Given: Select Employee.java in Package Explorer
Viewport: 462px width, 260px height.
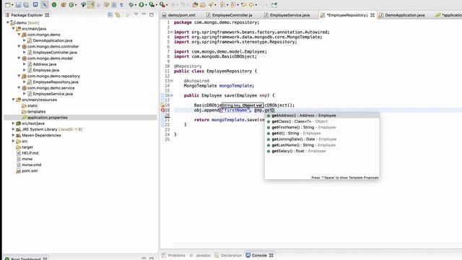Looking at the screenshot, I should coord(46,70).
